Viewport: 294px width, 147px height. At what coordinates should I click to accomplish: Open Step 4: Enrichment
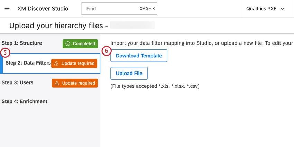[25, 101]
